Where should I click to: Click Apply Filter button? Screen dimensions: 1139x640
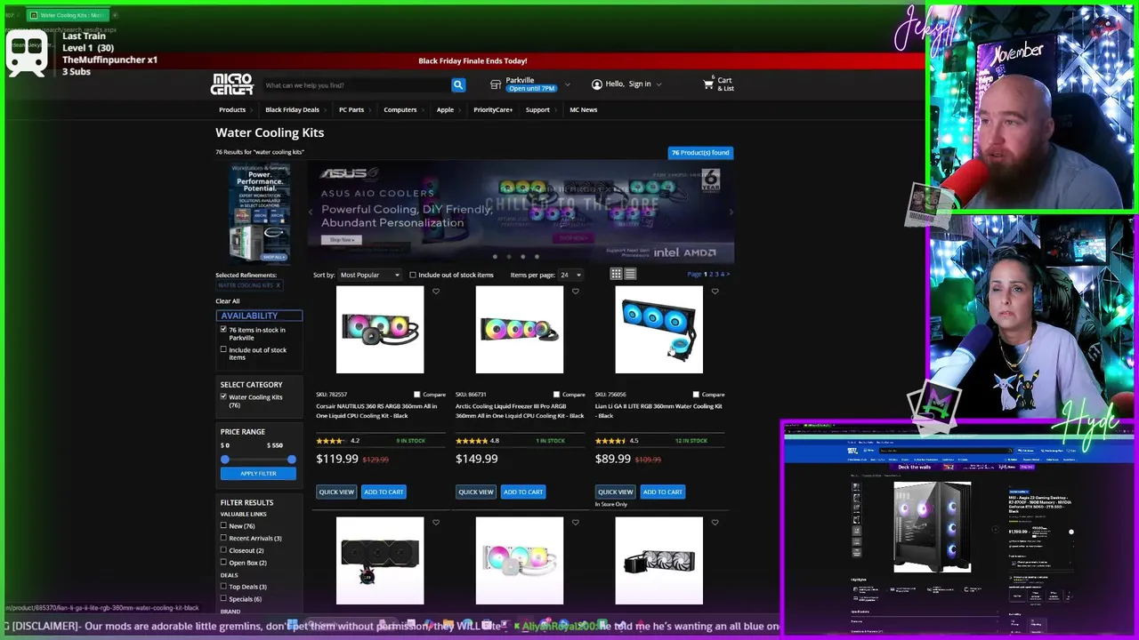[258, 473]
